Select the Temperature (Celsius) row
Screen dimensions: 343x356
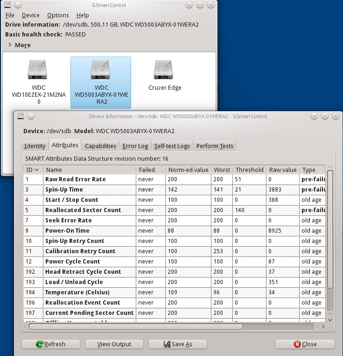(x=174, y=292)
